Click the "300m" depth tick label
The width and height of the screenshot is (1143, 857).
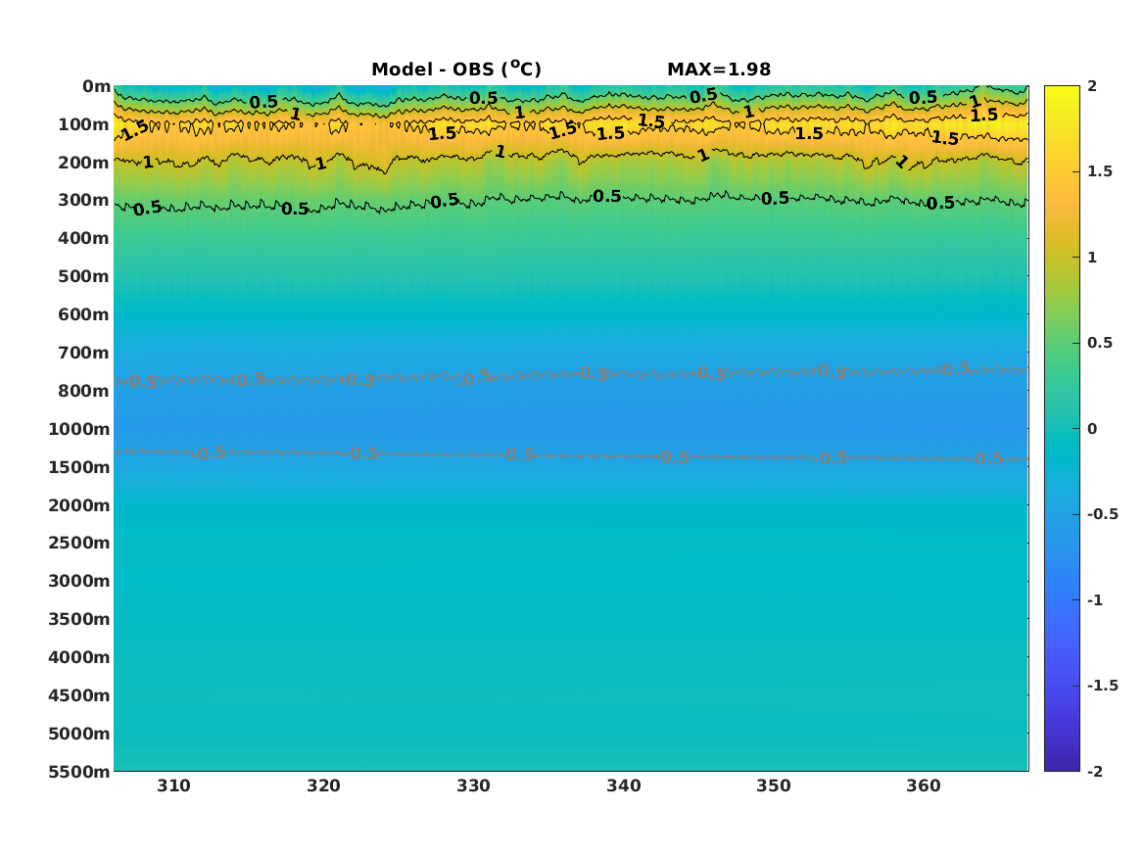(x=84, y=201)
